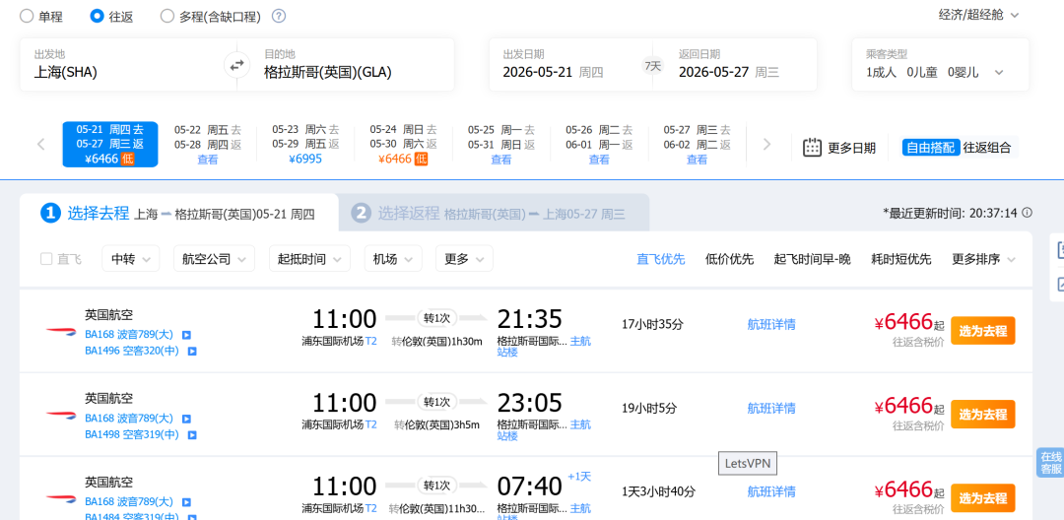Swap departure and destination cities icon

[x=236, y=65]
